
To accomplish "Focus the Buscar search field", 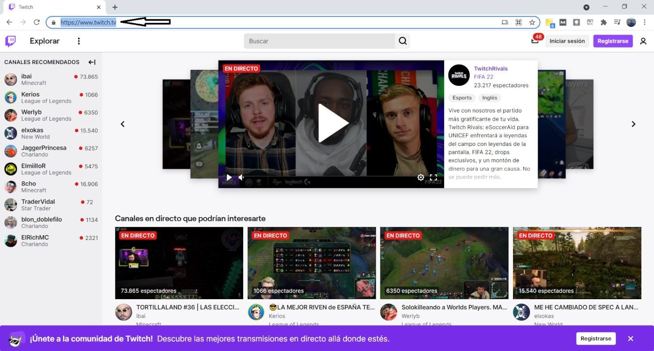I will (320, 41).
